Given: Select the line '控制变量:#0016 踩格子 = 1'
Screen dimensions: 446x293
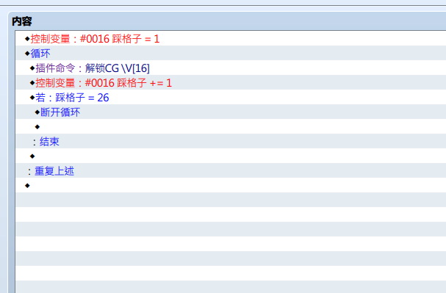Looking at the screenshot, I should pyautogui.click(x=231, y=39).
